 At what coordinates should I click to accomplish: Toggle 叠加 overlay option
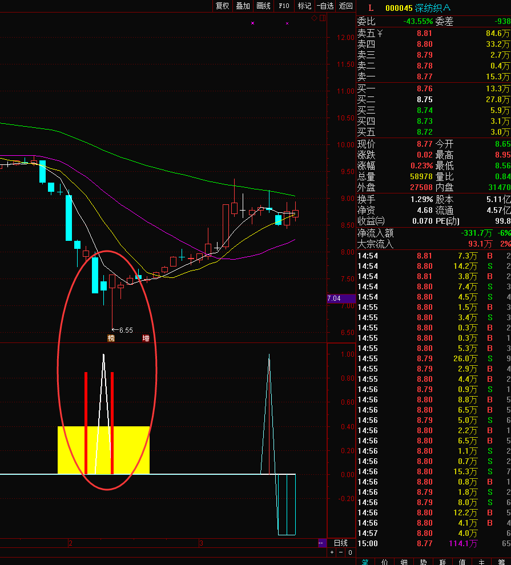(243, 6)
